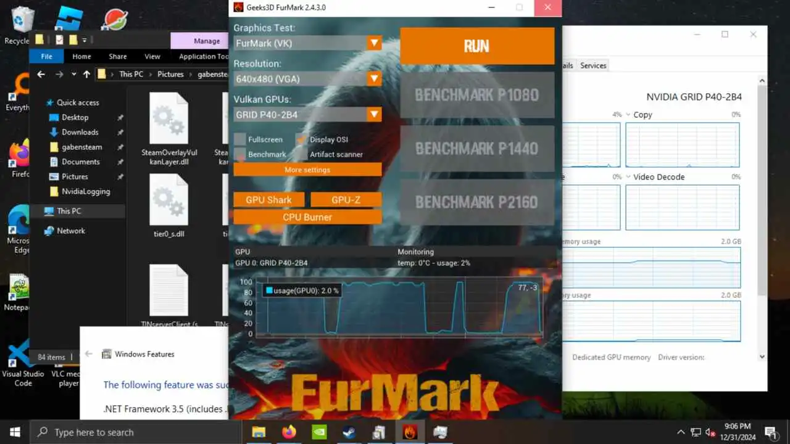The image size is (790, 444).
Task: Expand the Copy engine dropdown in Task Manager
Action: [628, 115]
